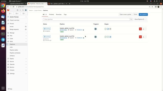Expand the Operate sidebar section

tap(17, 64)
